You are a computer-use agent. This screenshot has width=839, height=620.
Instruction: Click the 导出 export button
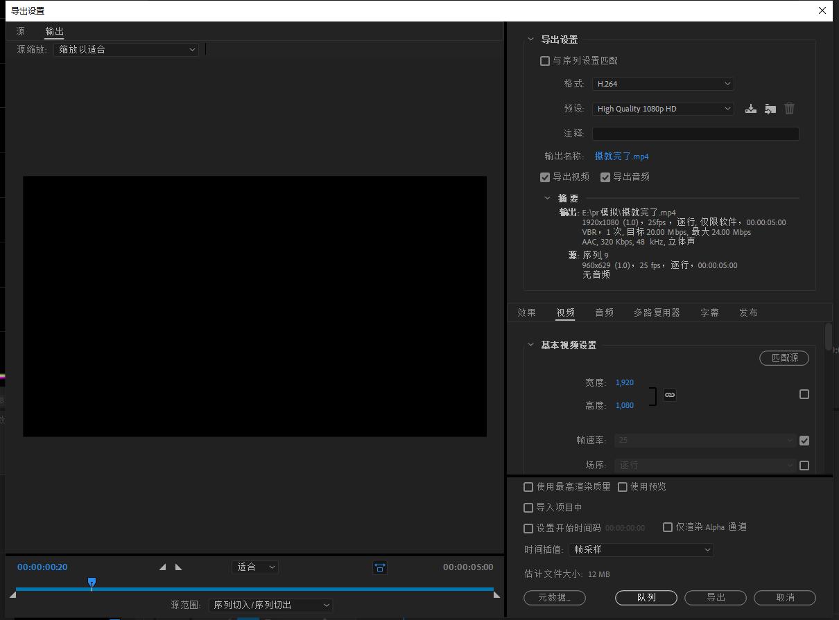point(715,597)
